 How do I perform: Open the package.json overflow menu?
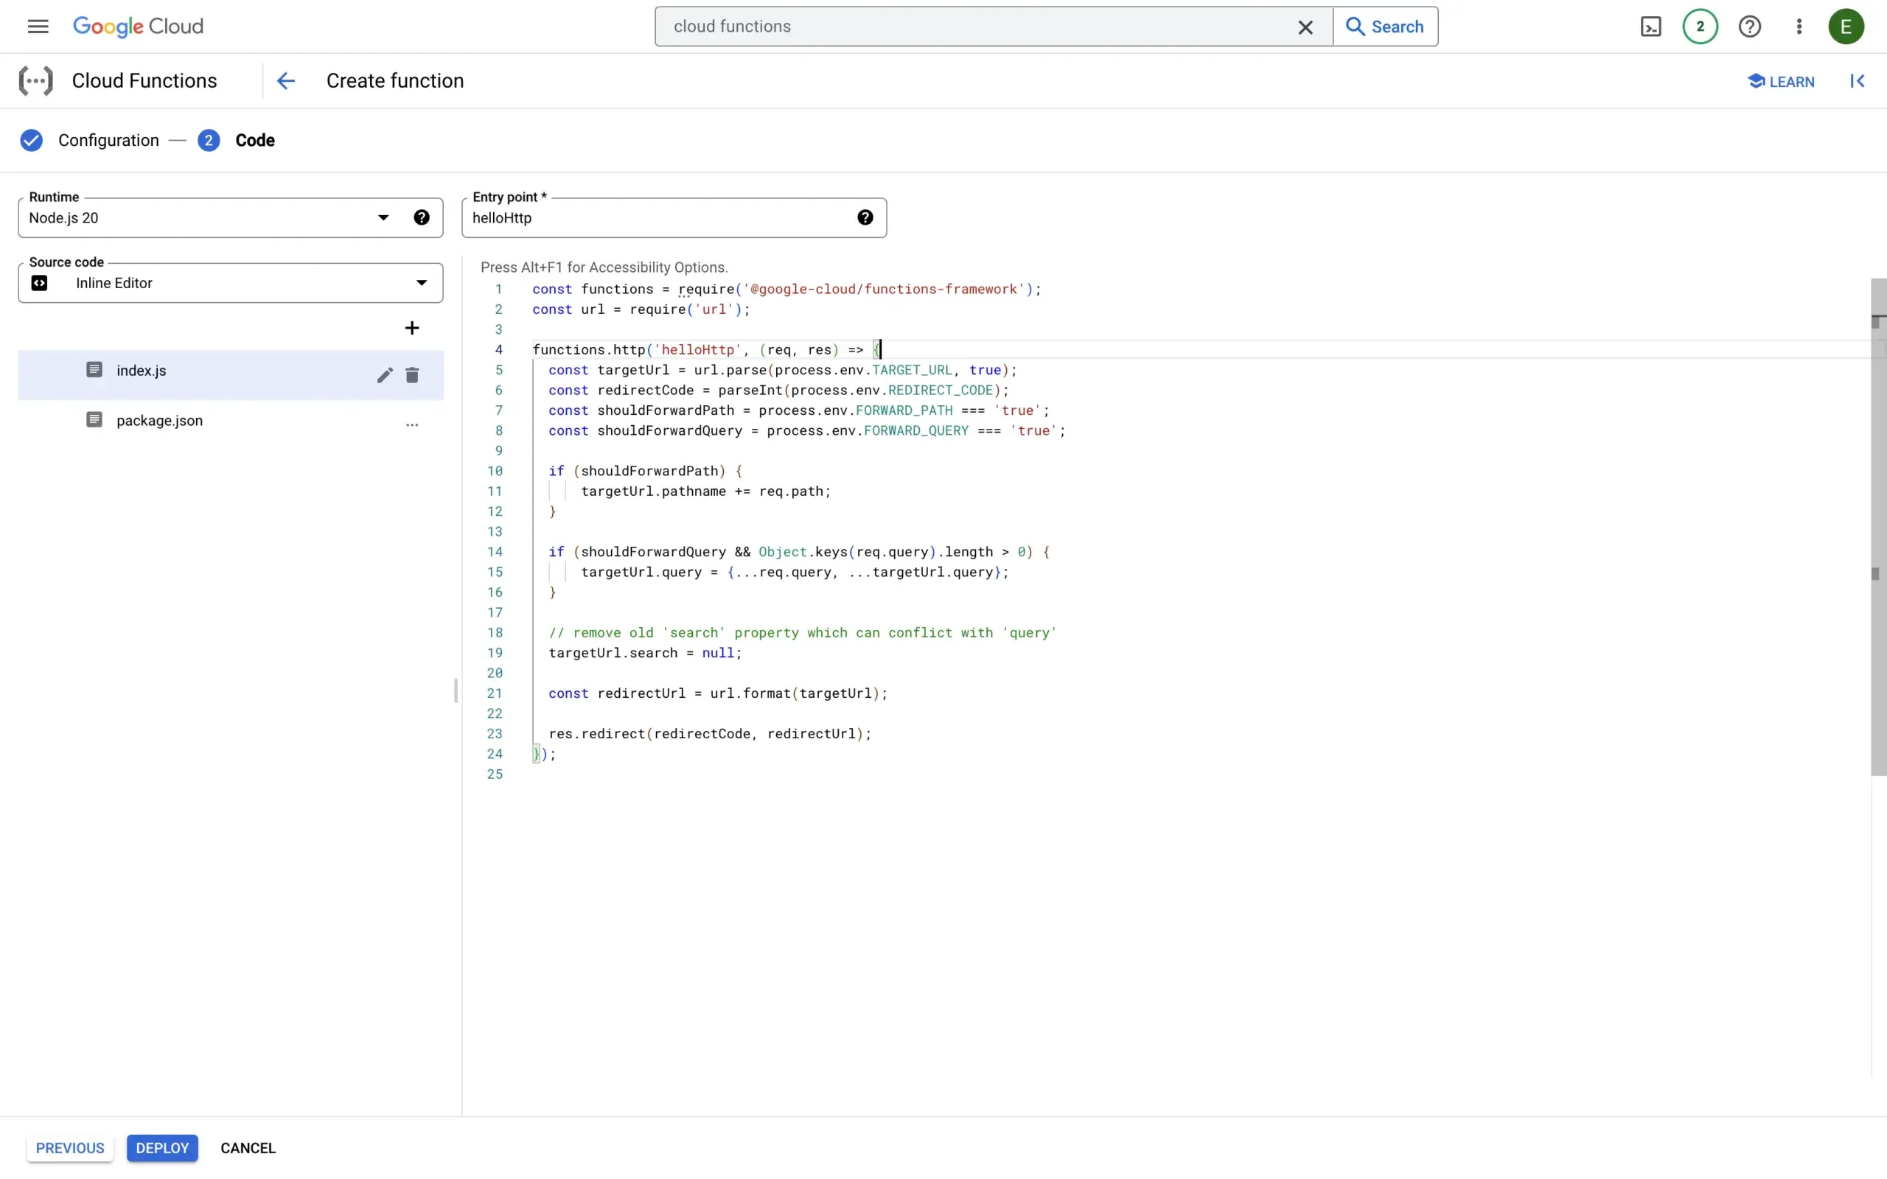click(x=412, y=425)
